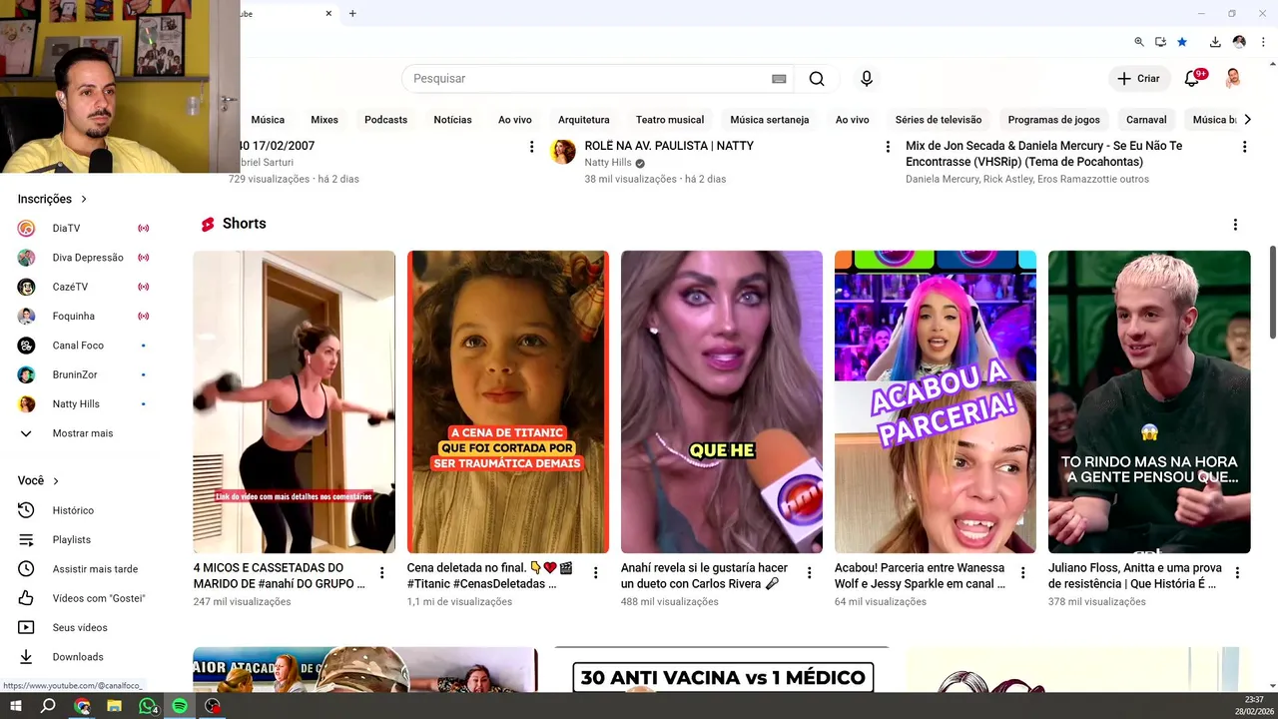This screenshot has width=1278, height=719.
Task: Select the Carnaval category chip
Action: click(x=1146, y=120)
